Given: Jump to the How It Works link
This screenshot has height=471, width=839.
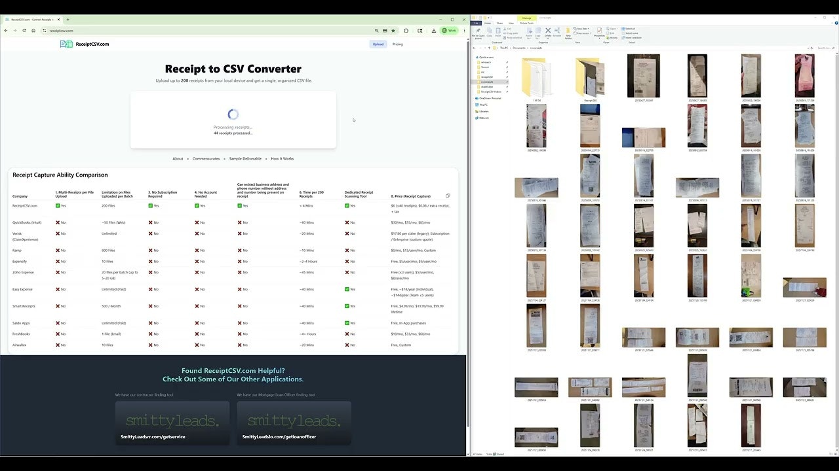Looking at the screenshot, I should [x=283, y=159].
